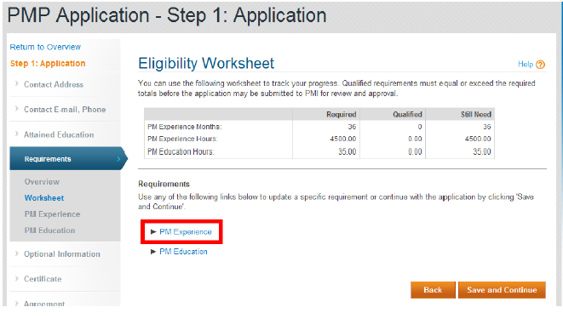
Task: Click the Help link
Action: (x=526, y=64)
